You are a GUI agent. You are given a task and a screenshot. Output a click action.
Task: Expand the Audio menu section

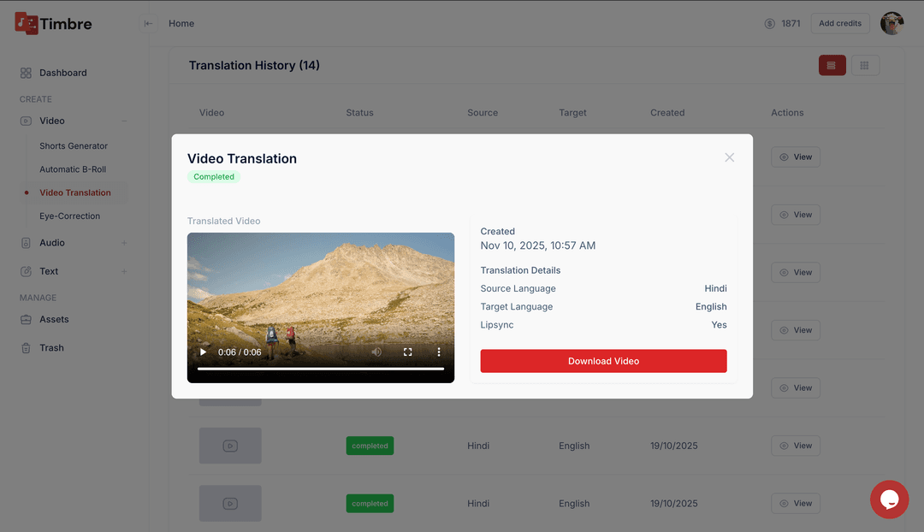[x=124, y=243]
